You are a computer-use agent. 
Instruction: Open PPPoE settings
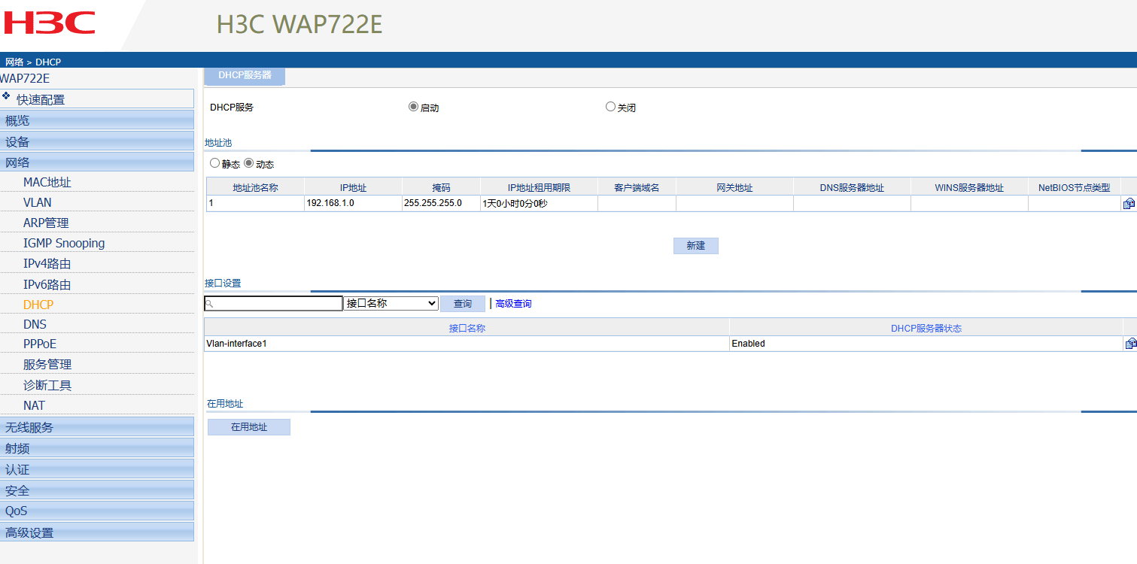point(40,344)
